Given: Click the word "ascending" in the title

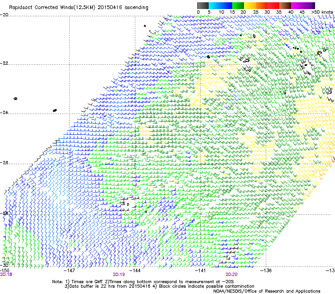Looking at the screenshot, I should [136, 8].
